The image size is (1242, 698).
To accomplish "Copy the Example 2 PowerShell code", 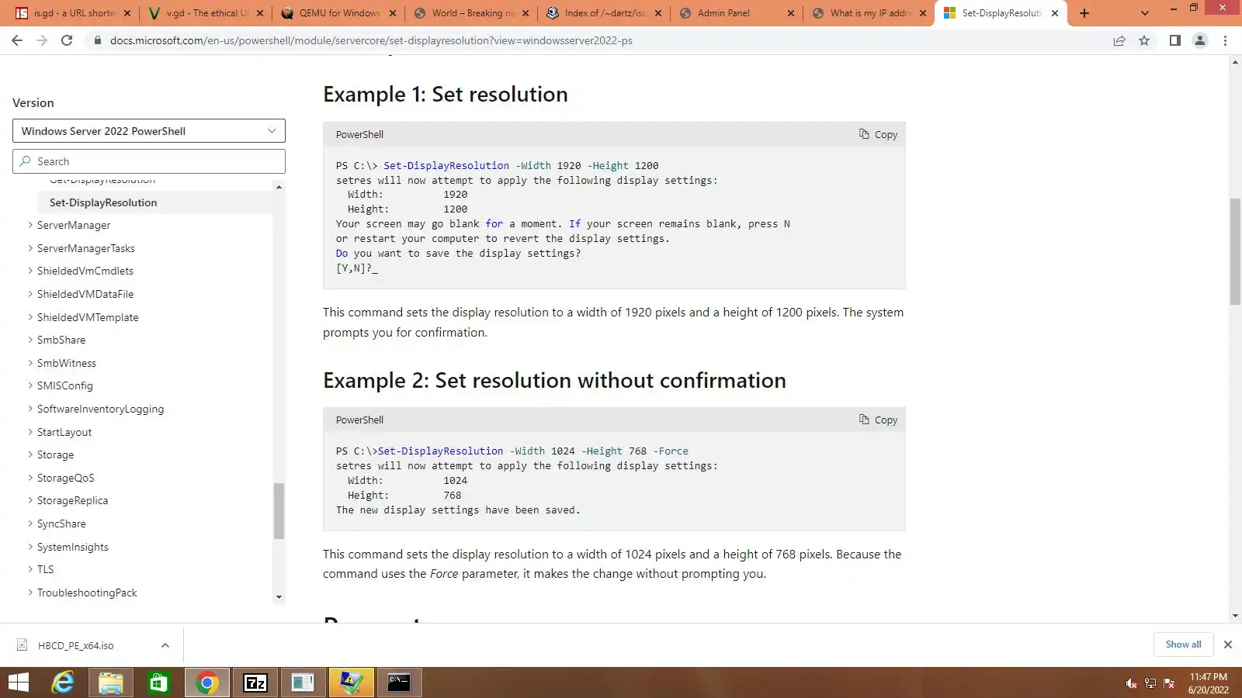I will (878, 420).
